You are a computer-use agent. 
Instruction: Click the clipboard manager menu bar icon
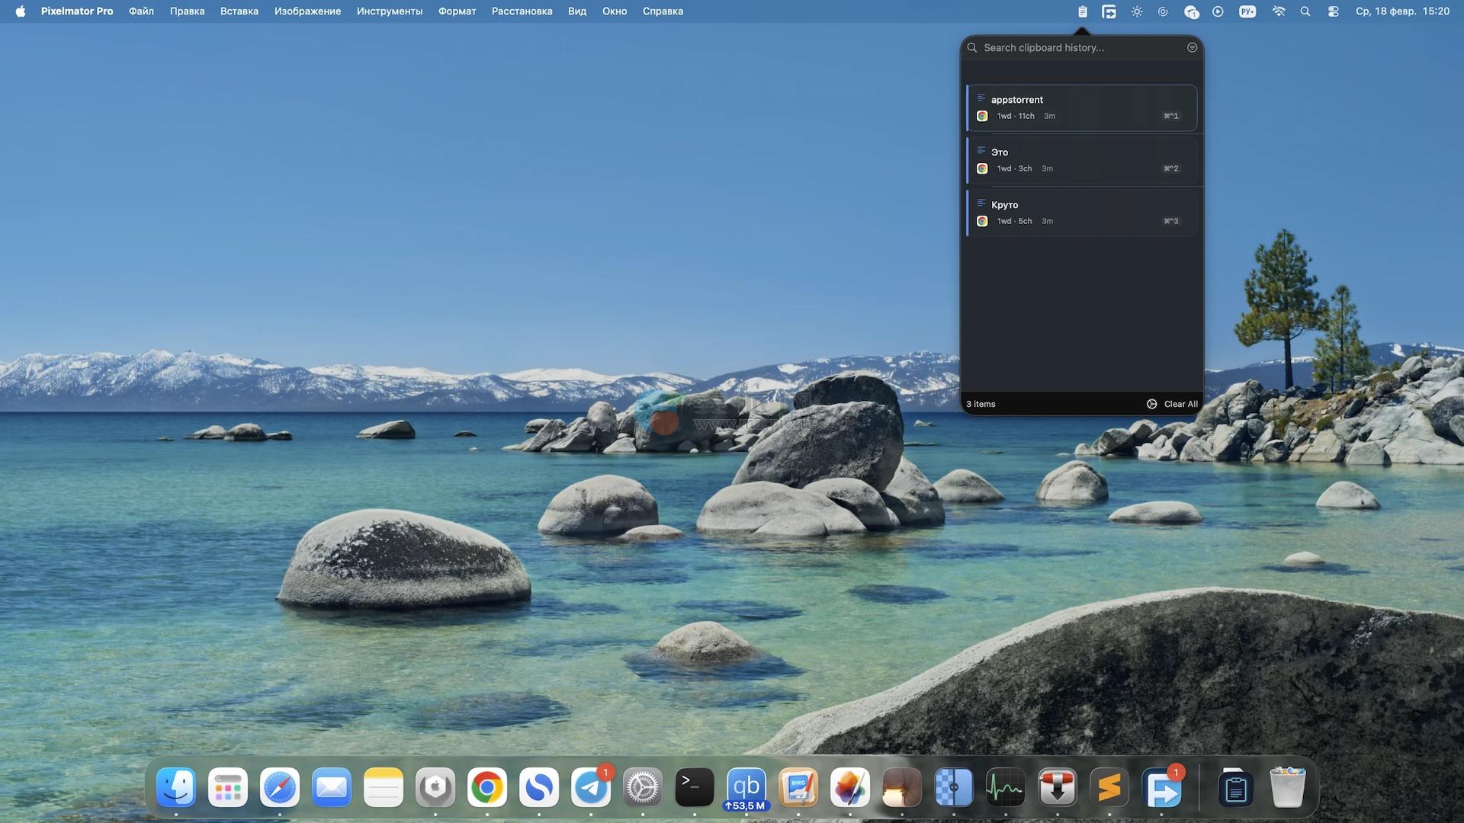(x=1082, y=11)
